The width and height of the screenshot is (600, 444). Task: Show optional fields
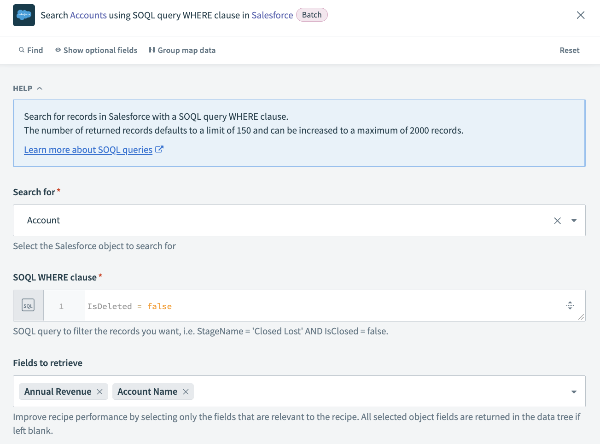(x=96, y=50)
